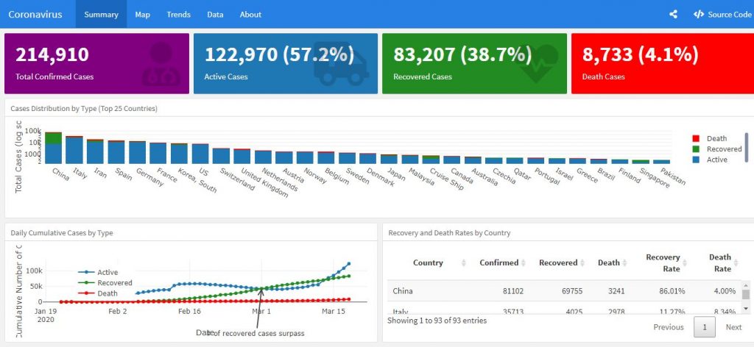Sort table by Country column arrows
This screenshot has width=754, height=347.
[x=463, y=263]
